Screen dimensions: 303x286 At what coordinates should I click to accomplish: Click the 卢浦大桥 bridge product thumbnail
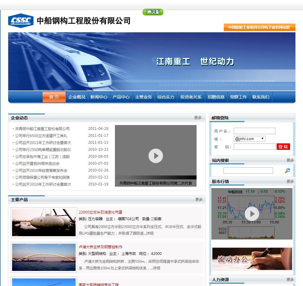(x=44, y=257)
